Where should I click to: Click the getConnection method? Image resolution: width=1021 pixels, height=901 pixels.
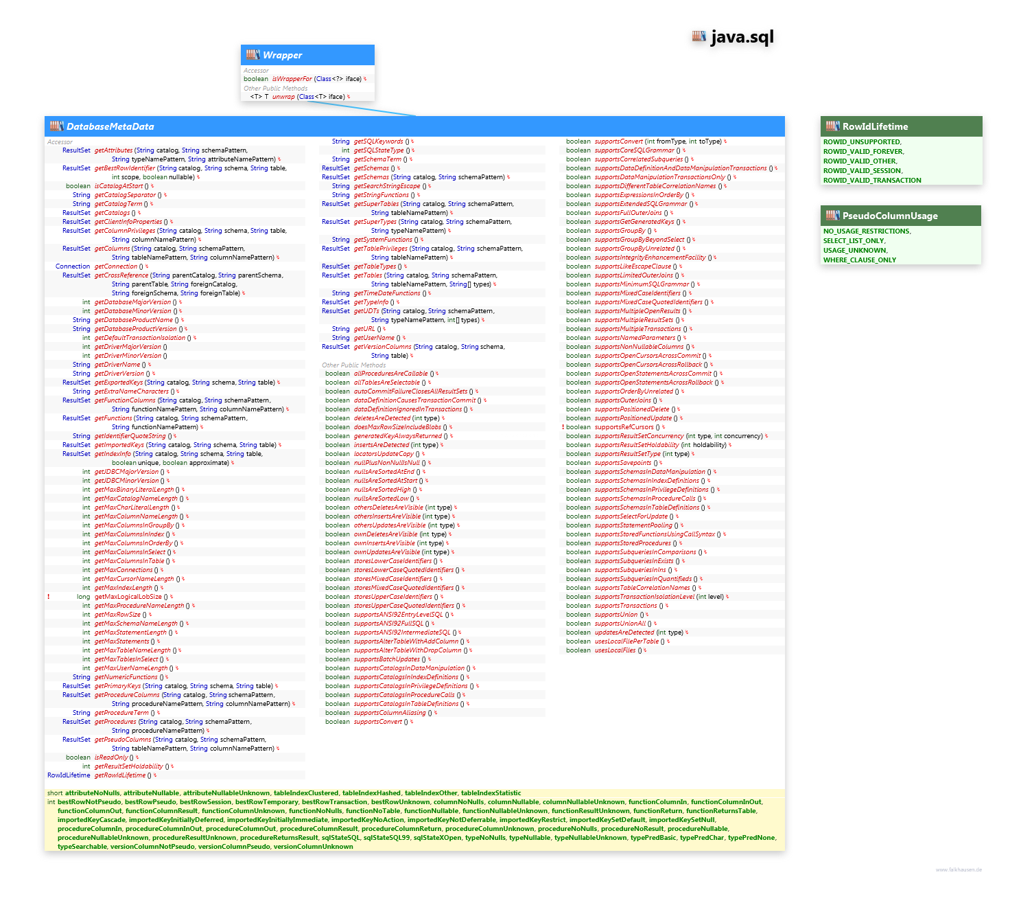coord(115,266)
